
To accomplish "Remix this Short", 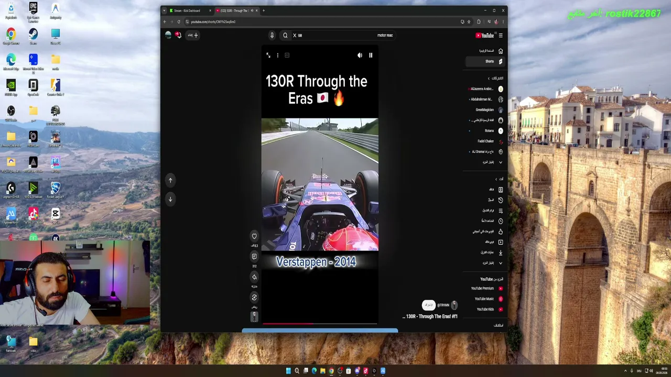I will pos(254,297).
